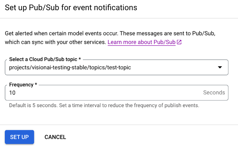Open the Learn more about Pub/Sub link
The width and height of the screenshot is (238, 148).
141,42
